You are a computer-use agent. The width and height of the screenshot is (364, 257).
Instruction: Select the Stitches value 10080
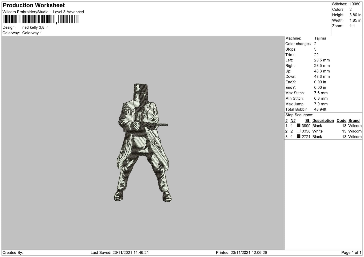point(355,4)
